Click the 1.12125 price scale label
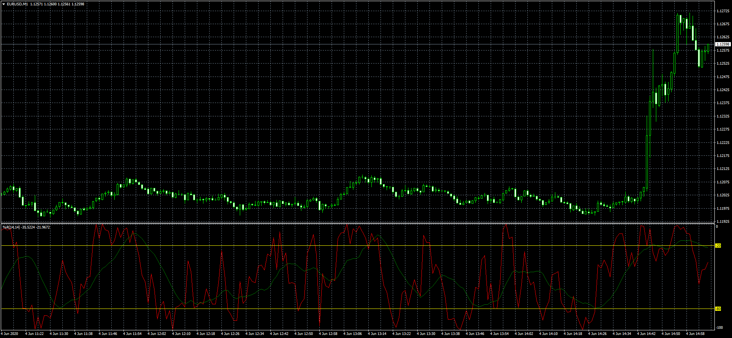The width and height of the screenshot is (732, 338). click(722, 169)
